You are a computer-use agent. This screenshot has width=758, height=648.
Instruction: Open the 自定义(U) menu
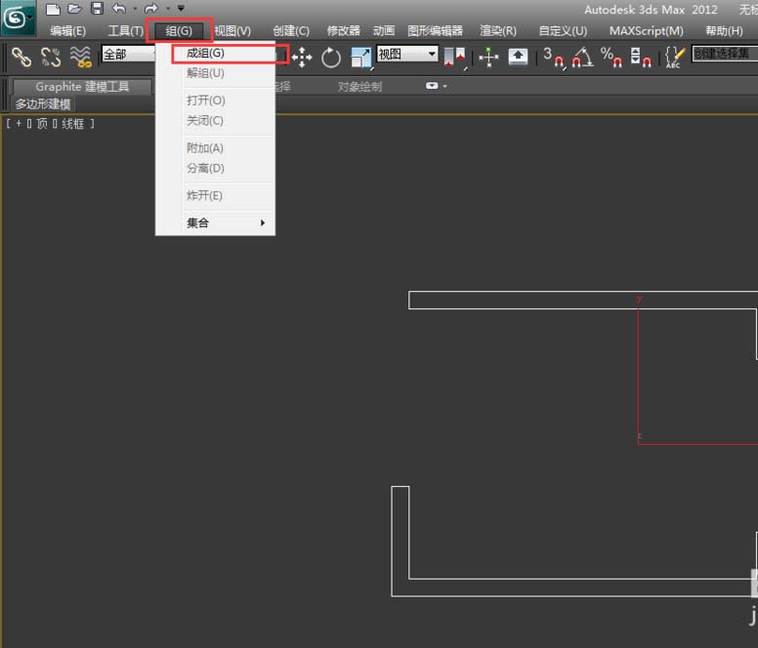point(563,31)
